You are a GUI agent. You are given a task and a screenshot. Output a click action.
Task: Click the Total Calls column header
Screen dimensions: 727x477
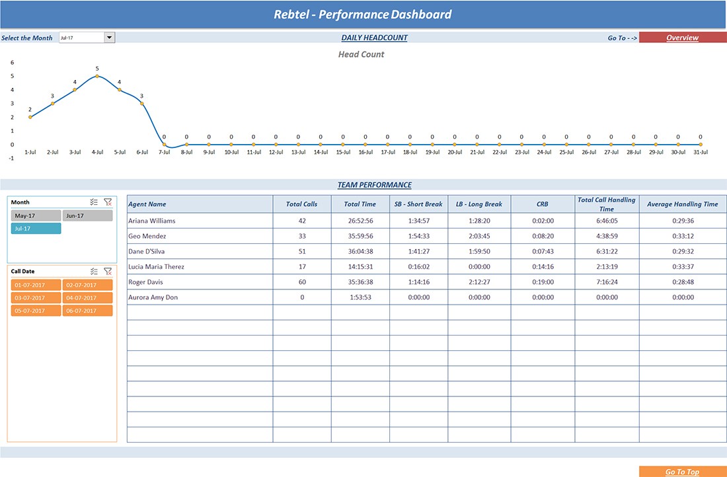[x=302, y=204]
